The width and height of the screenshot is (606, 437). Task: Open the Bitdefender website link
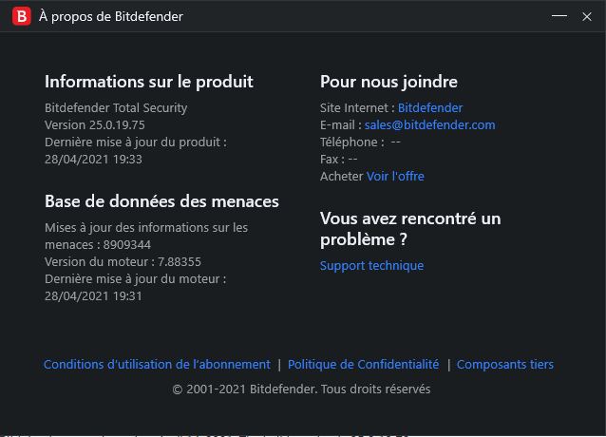429,108
